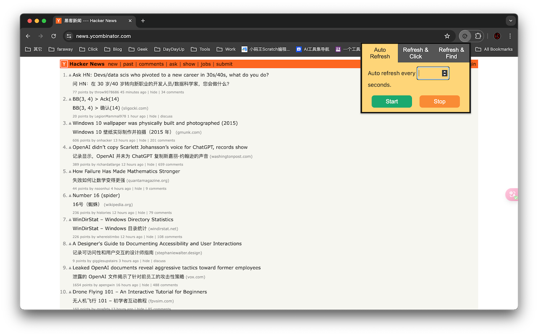Screen dimensions: 538x336
Task: Switch to the Refresh & Find tab
Action: pyautogui.click(x=451, y=53)
